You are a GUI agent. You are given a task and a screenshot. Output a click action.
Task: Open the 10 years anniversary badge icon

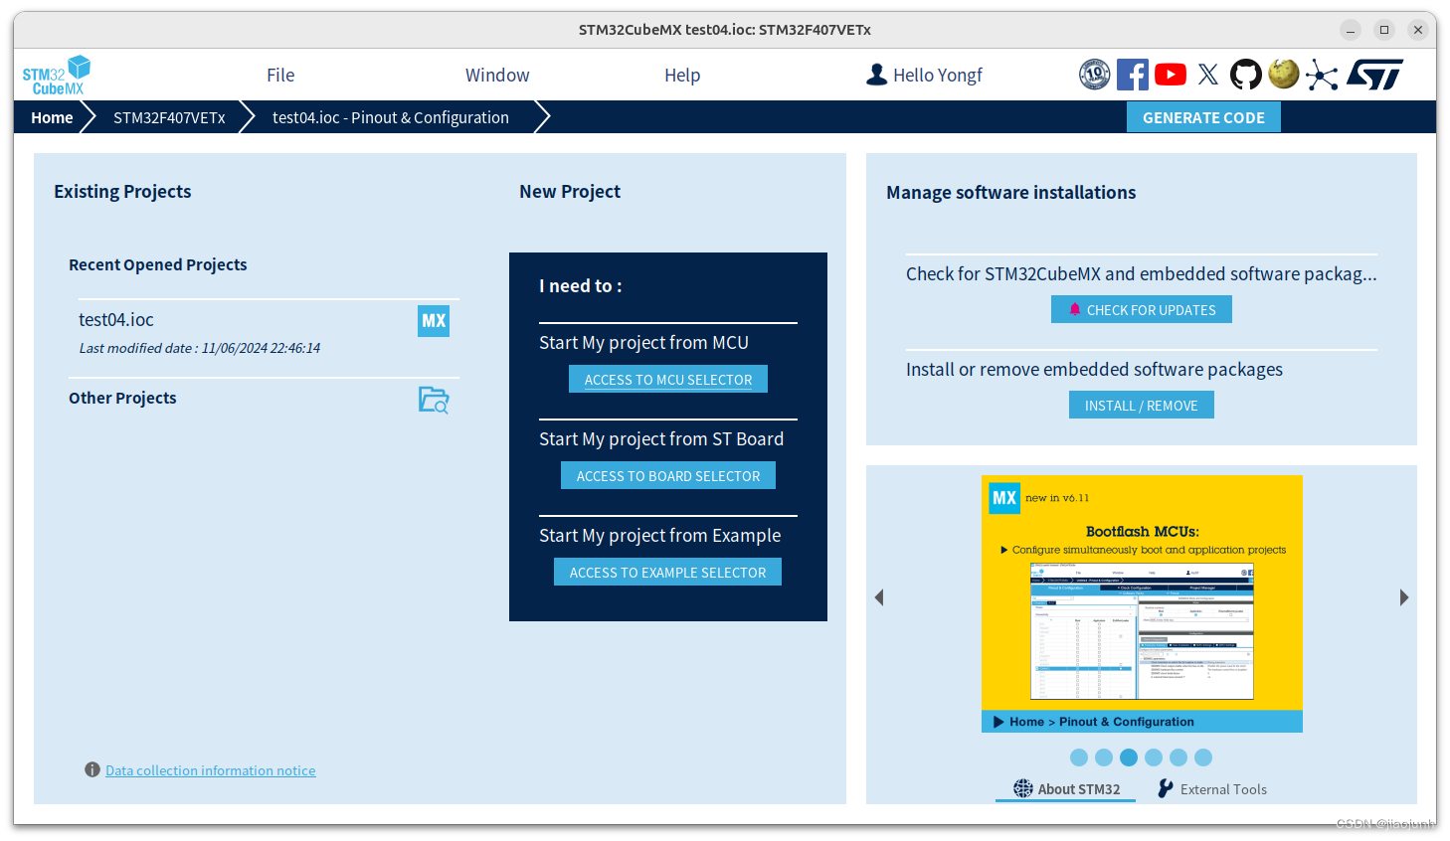pos(1094,75)
